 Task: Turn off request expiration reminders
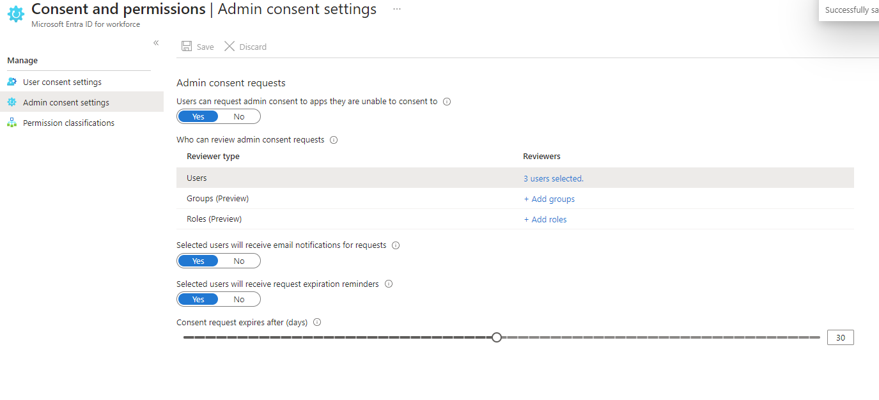238,298
